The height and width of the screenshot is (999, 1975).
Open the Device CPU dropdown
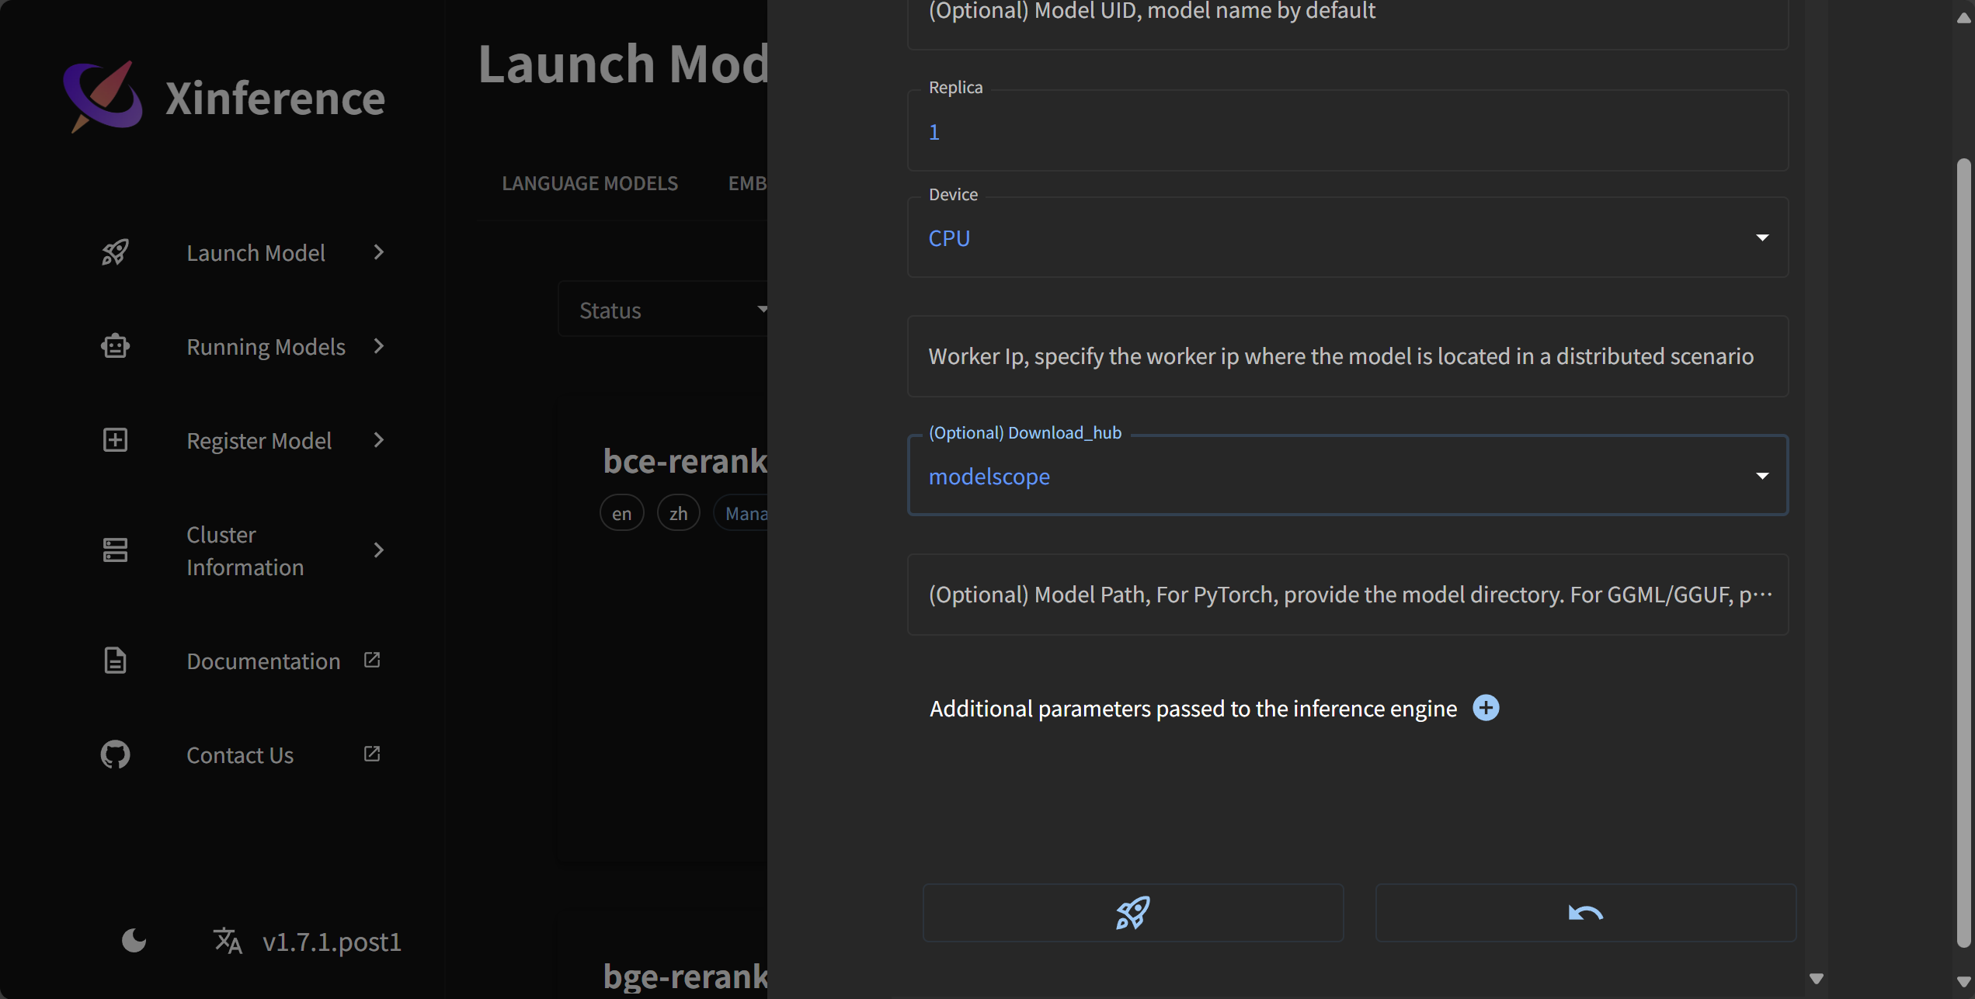[x=1347, y=238]
